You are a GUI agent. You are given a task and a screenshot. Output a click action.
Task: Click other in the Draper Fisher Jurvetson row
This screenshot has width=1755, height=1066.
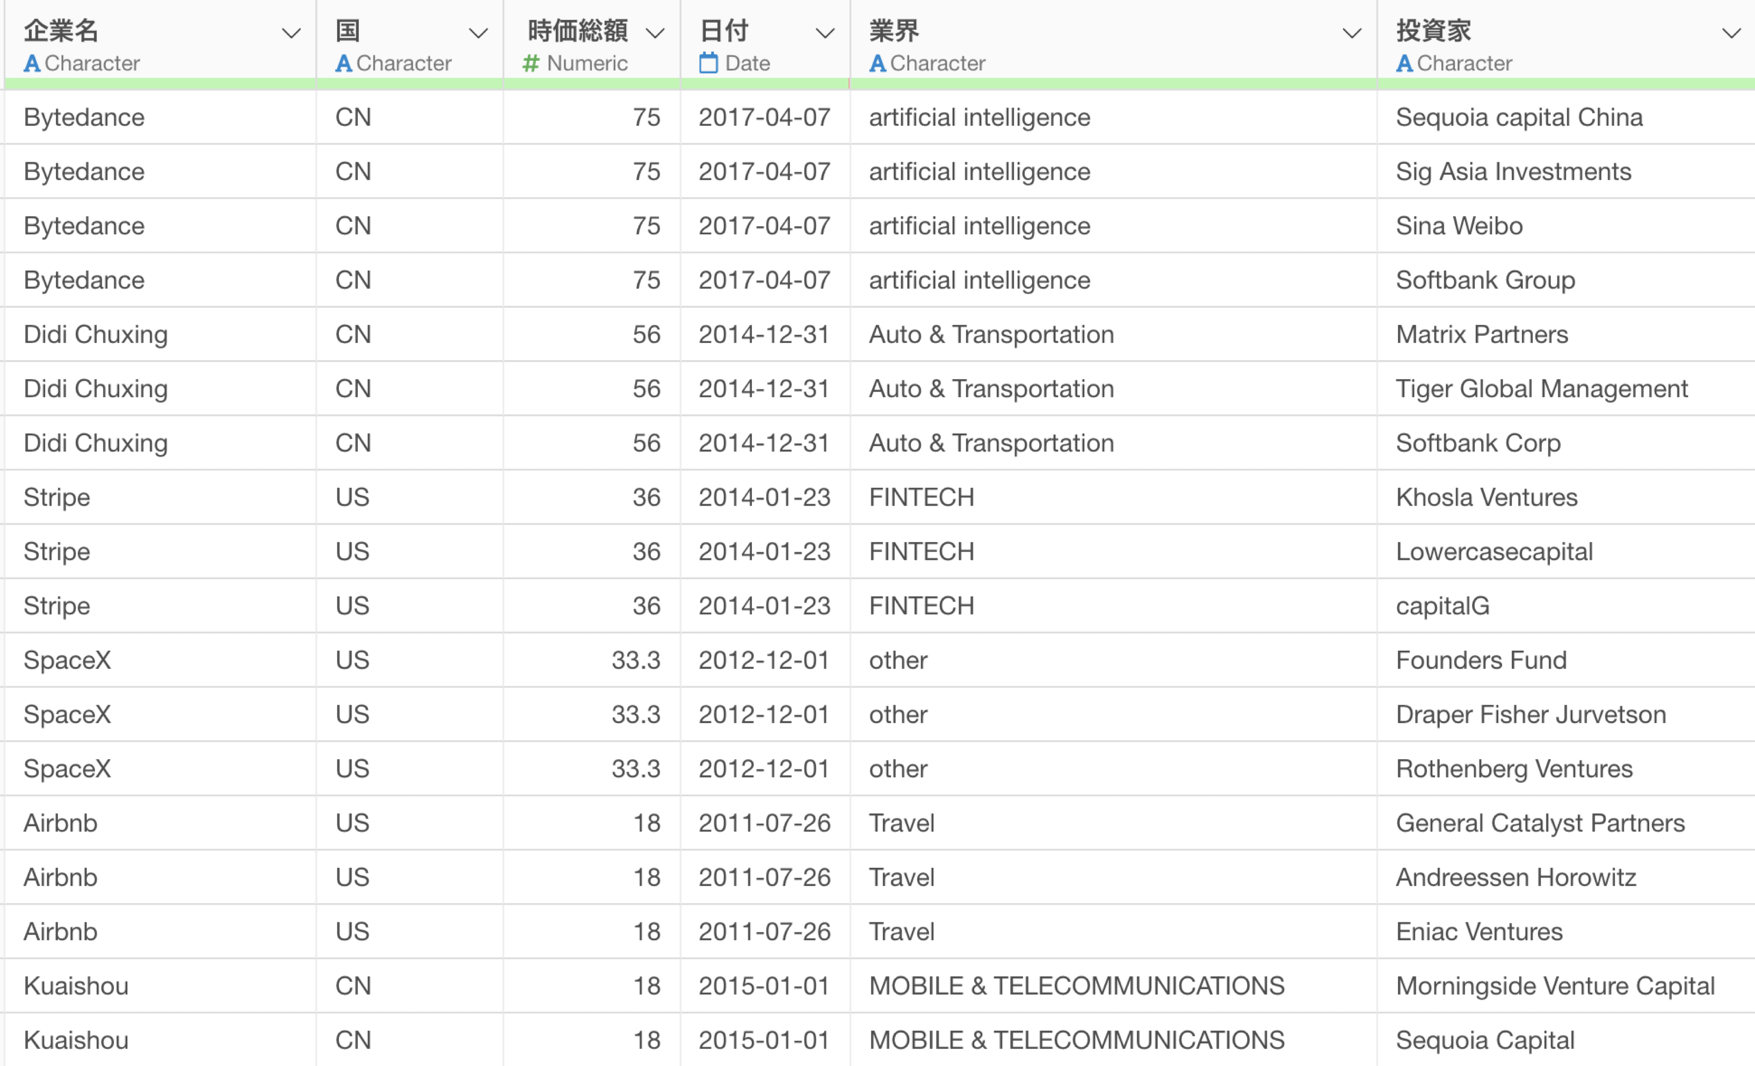[898, 714]
